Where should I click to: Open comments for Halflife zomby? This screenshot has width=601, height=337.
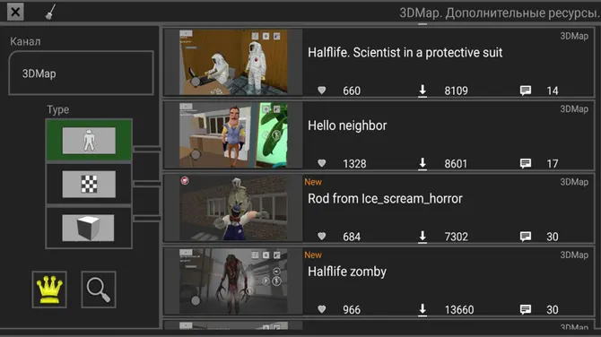[526, 309]
